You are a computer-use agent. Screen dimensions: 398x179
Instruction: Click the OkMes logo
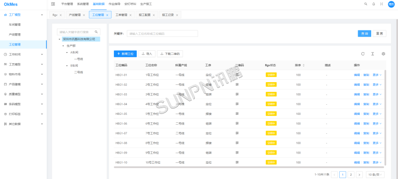coord(11,4)
